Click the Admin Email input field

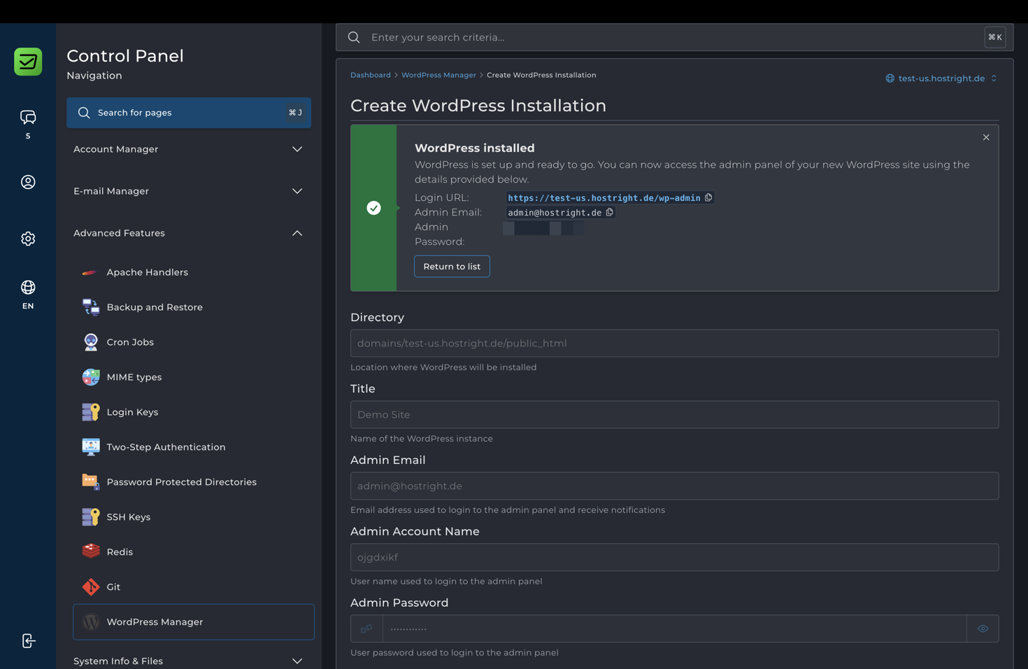674,486
